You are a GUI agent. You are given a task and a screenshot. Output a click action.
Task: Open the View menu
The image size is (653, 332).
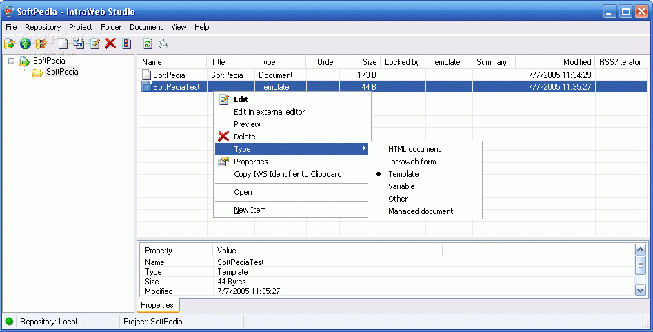point(179,27)
